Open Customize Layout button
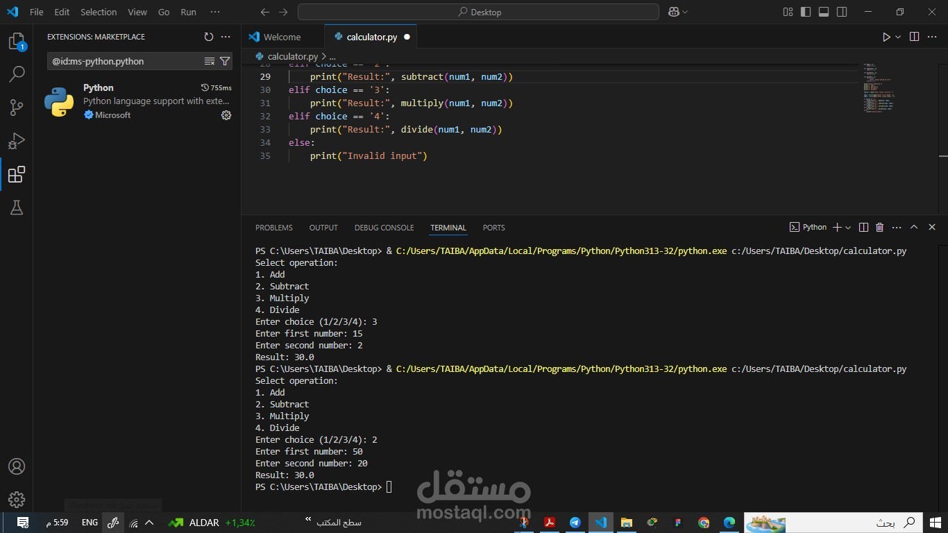 [x=788, y=12]
